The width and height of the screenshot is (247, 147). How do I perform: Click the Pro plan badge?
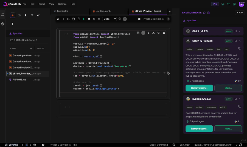215,4
